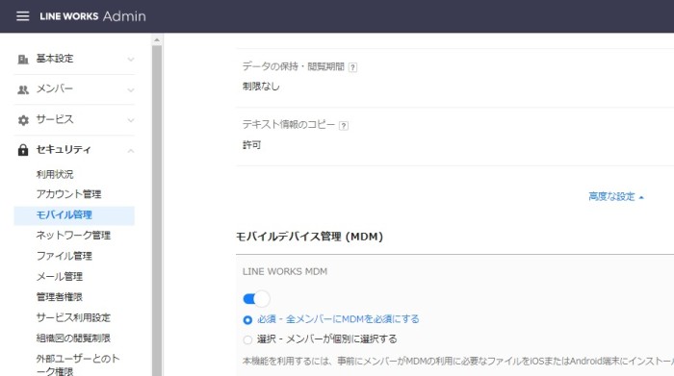
Task: Click the LINE WORKS Admin logo
Action: coord(92,16)
